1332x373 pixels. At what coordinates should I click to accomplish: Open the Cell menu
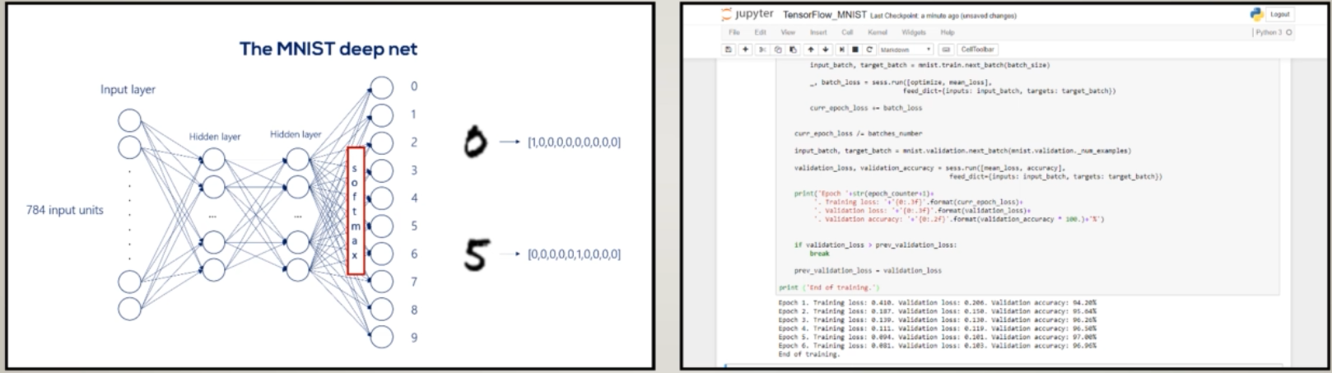(846, 32)
